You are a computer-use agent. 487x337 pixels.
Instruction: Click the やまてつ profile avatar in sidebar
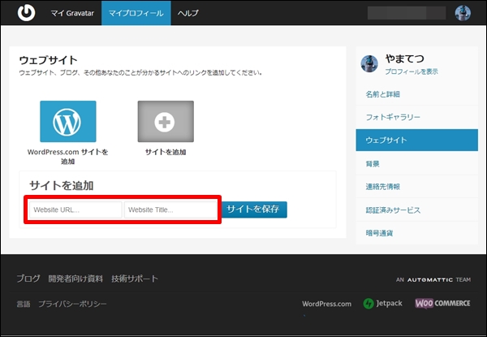point(369,63)
